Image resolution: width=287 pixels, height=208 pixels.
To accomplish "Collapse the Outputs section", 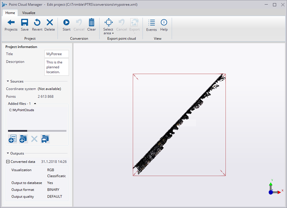I will [x=8, y=153].
